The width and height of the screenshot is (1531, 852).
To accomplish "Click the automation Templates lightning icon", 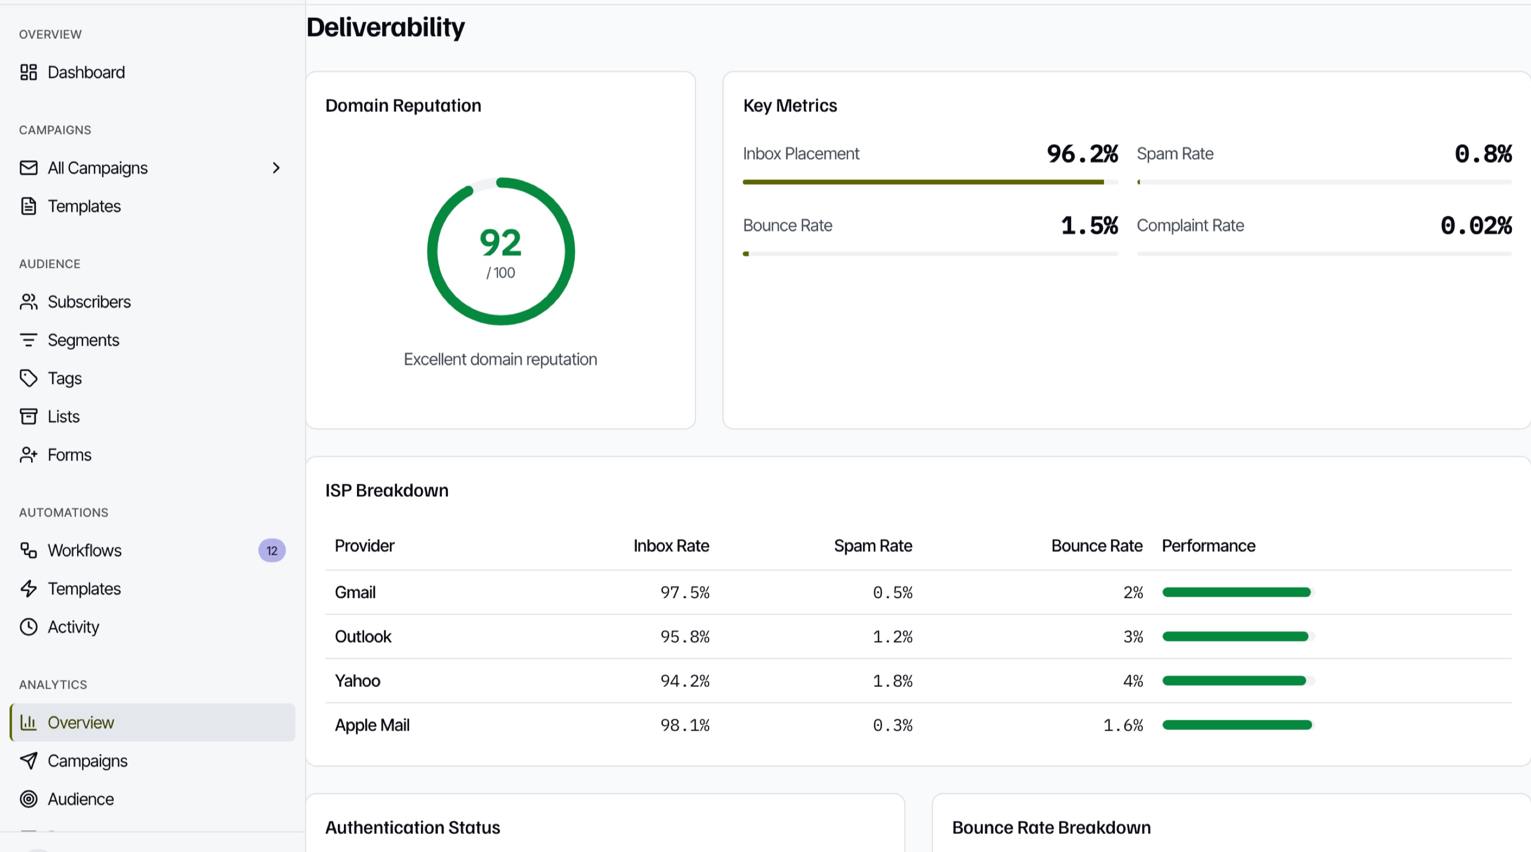I will pos(28,589).
